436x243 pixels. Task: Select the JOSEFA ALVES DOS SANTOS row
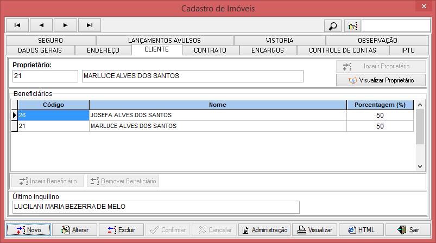click(x=217, y=115)
